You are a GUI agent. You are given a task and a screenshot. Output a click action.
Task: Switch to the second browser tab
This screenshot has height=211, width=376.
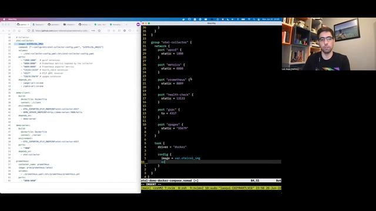click(38, 25)
